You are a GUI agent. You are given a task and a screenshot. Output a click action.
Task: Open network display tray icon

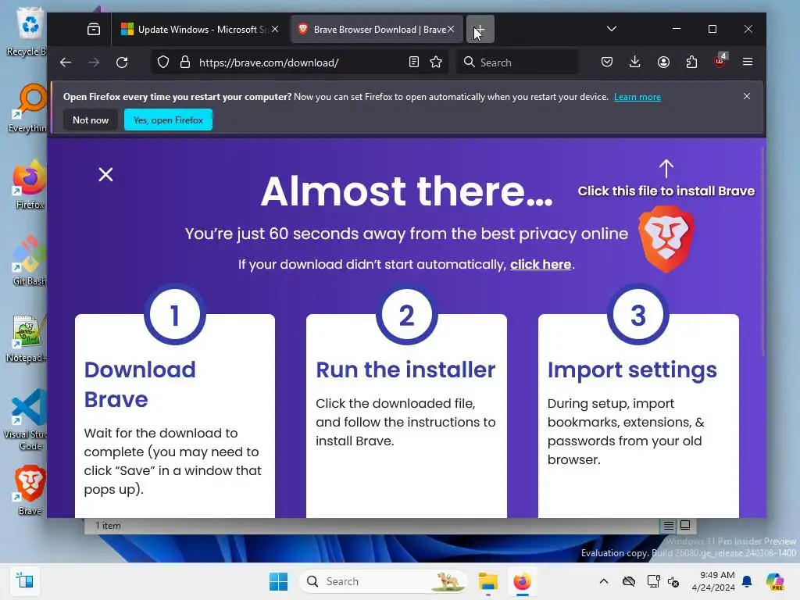(x=653, y=581)
